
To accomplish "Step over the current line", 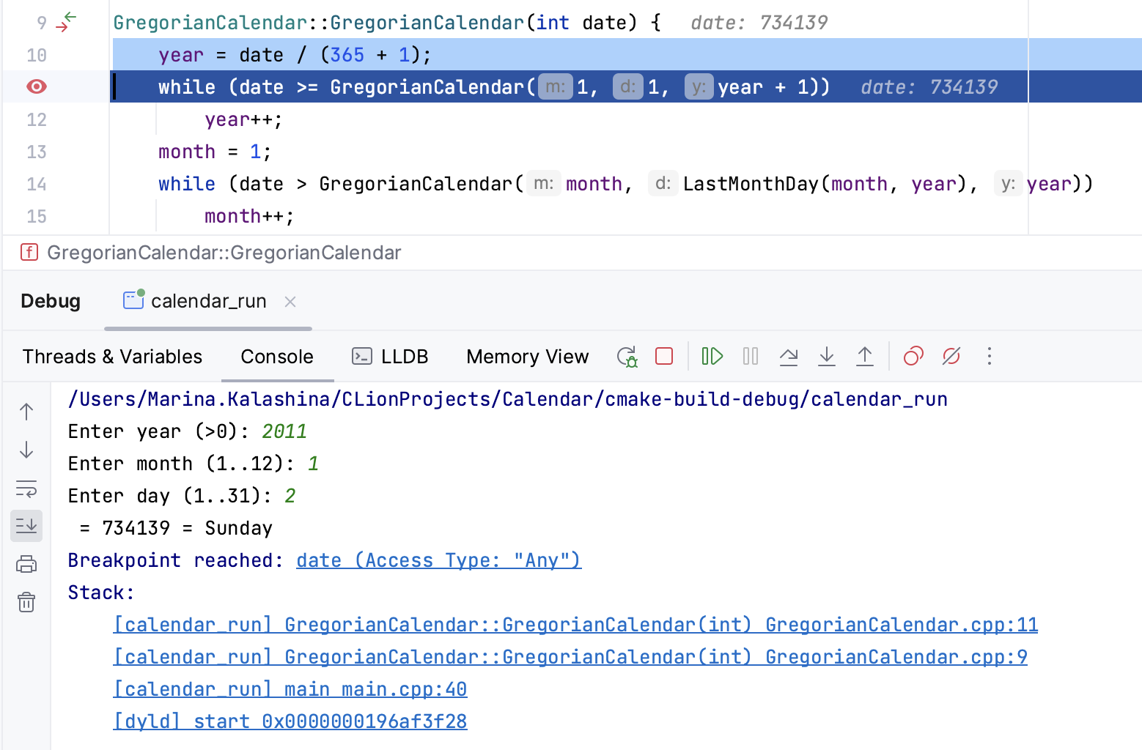I will [x=789, y=357].
